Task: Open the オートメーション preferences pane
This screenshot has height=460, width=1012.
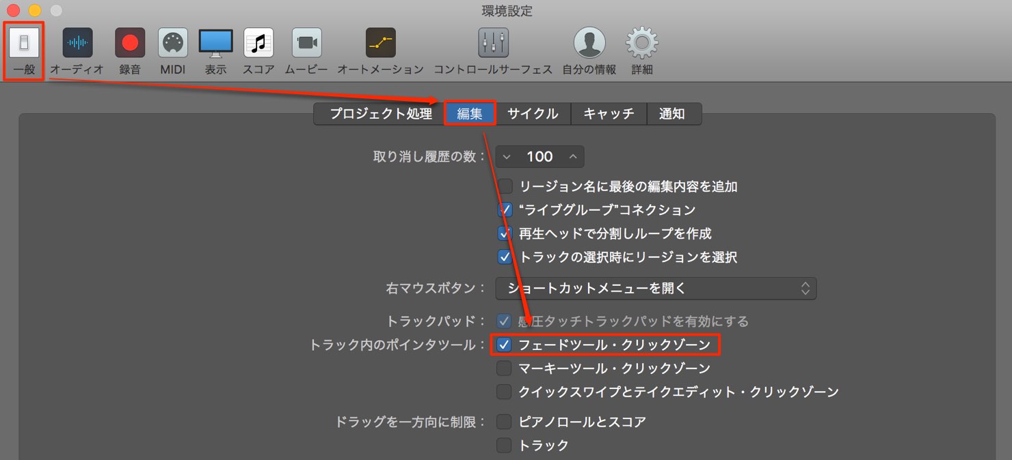Action: point(380,51)
